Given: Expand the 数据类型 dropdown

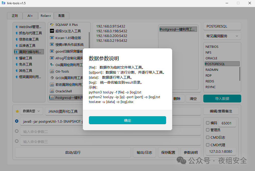Looking at the screenshot, I should (31, 111).
